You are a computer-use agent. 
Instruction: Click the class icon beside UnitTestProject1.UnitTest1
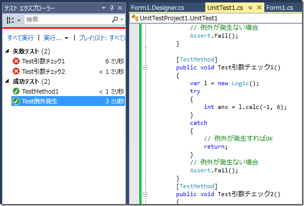(134, 18)
